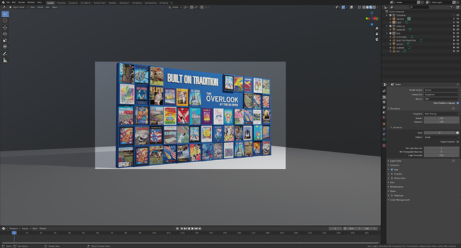Expand the Color Management panel
Image resolution: width=461 pixels, height=248 pixels.
[399, 200]
